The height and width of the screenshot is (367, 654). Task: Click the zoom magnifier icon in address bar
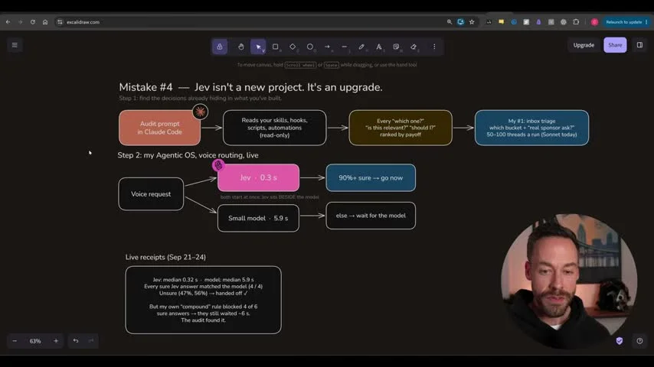(450, 22)
